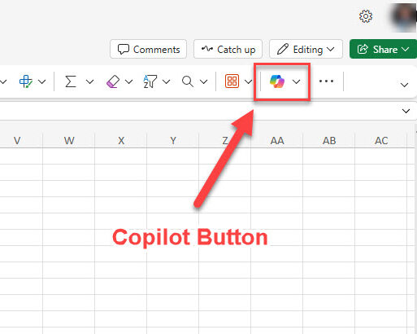
Task: Open the user profile picture
Action: tap(404, 17)
